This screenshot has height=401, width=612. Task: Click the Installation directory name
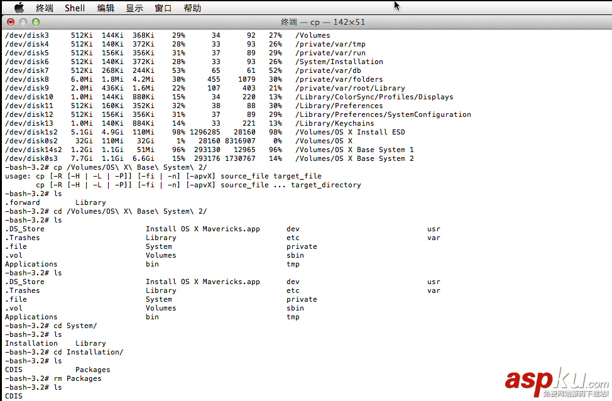tap(31, 343)
